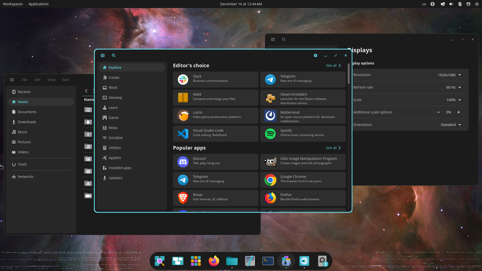This screenshot has width=482, height=271.
Task: Open the Slack app entry
Action: point(215,80)
